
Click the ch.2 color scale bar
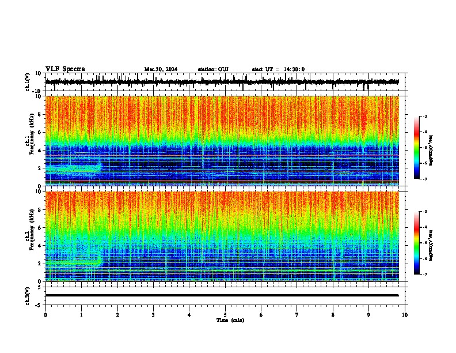pyautogui.click(x=416, y=243)
